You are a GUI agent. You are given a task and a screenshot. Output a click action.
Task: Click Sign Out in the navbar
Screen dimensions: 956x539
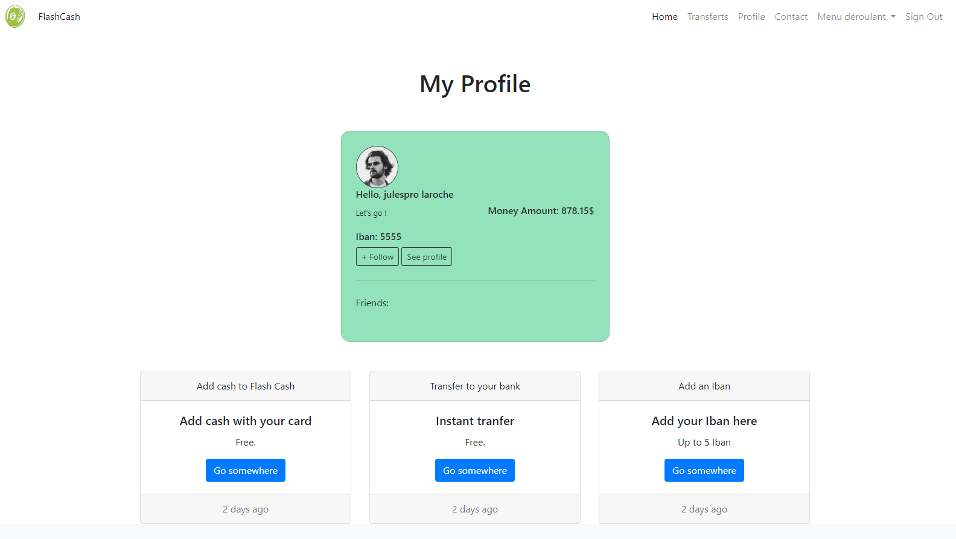[923, 17]
